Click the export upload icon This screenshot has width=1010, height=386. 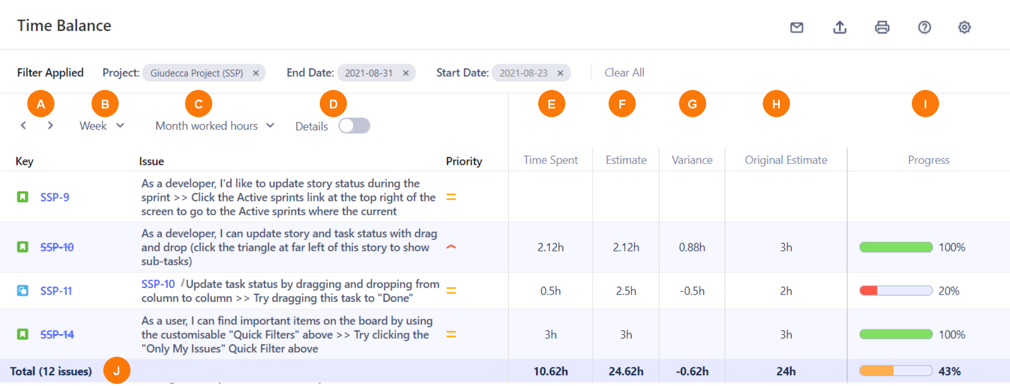click(839, 27)
